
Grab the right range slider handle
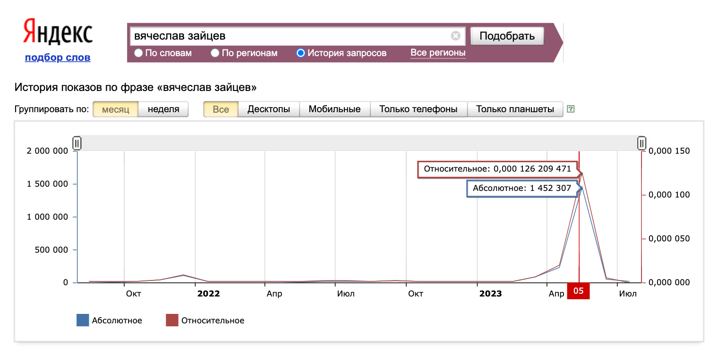click(x=641, y=143)
